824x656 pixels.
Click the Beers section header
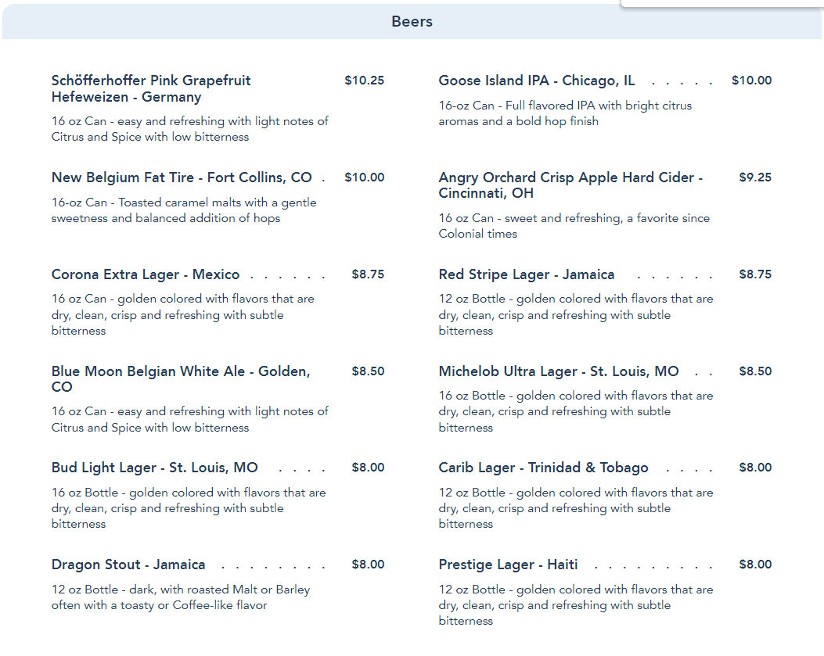(412, 22)
